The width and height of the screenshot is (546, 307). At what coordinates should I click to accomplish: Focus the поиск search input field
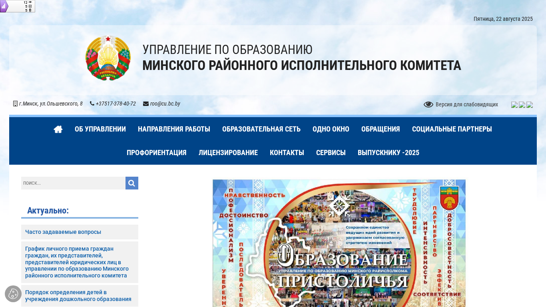tap(73, 183)
